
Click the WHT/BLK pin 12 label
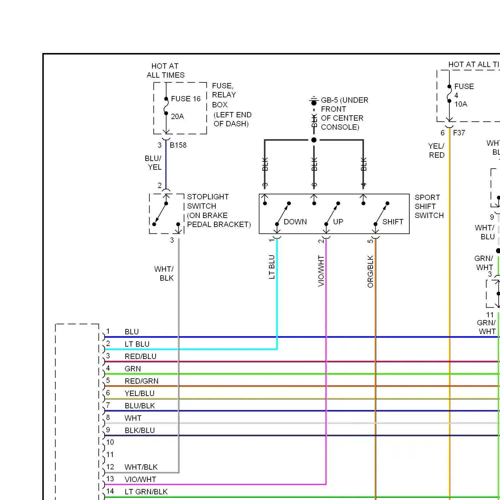pos(141,467)
